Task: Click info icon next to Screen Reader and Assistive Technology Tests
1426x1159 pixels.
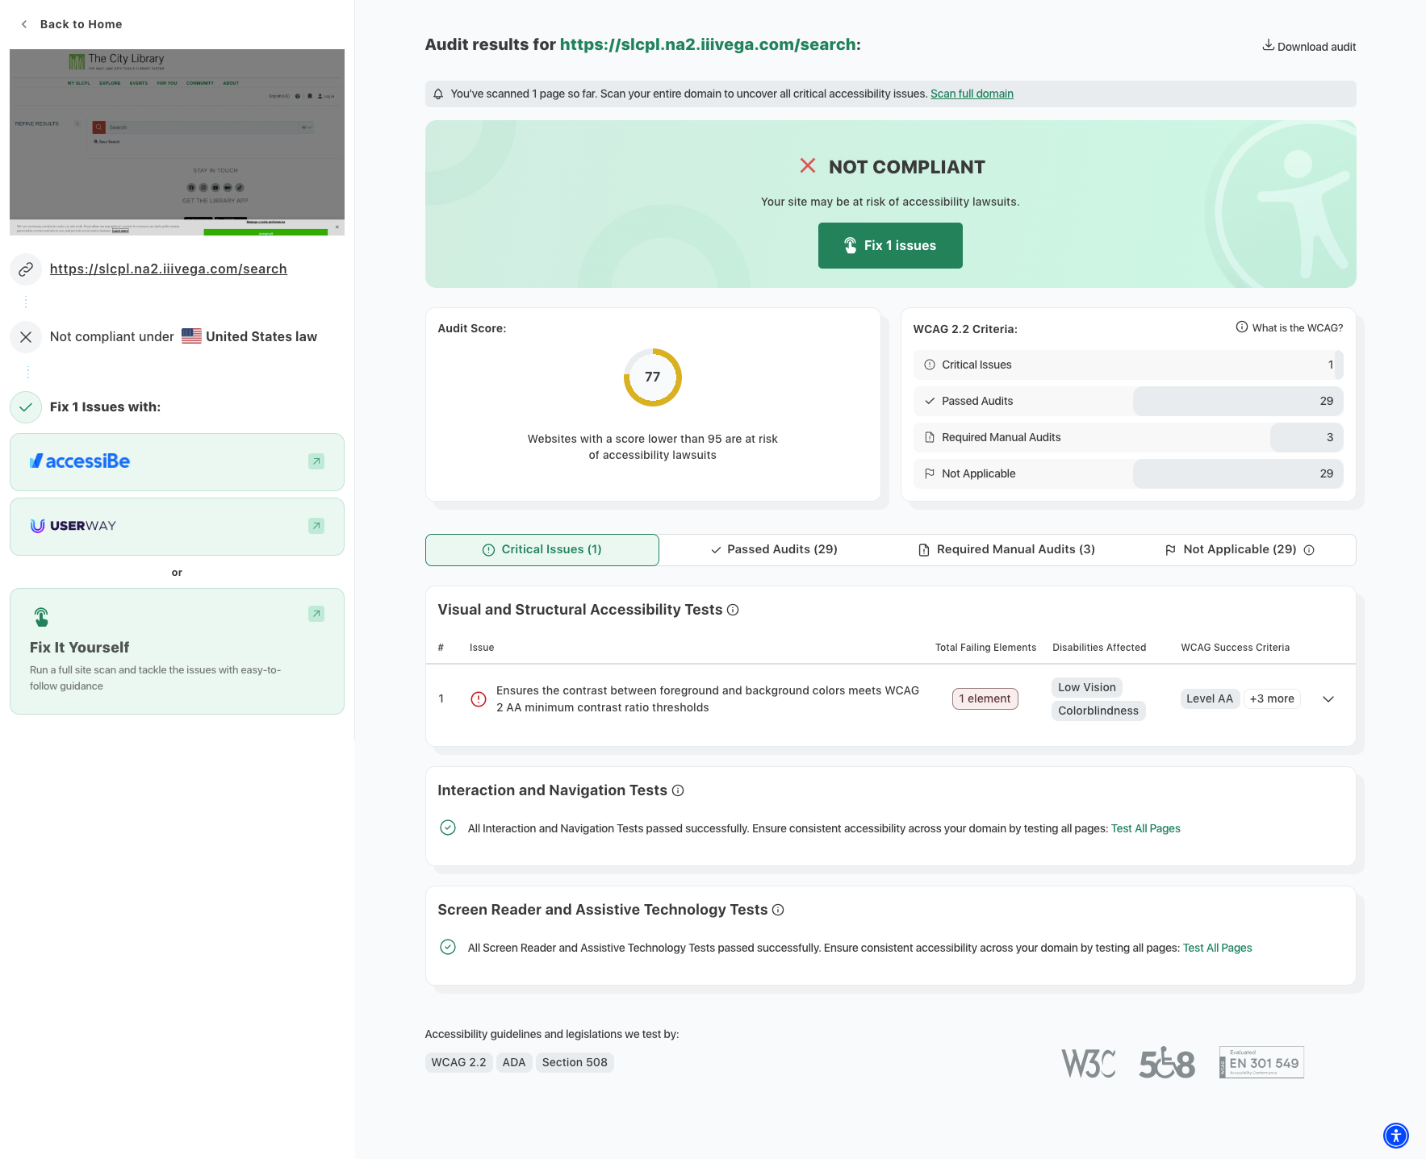Action: click(x=778, y=910)
